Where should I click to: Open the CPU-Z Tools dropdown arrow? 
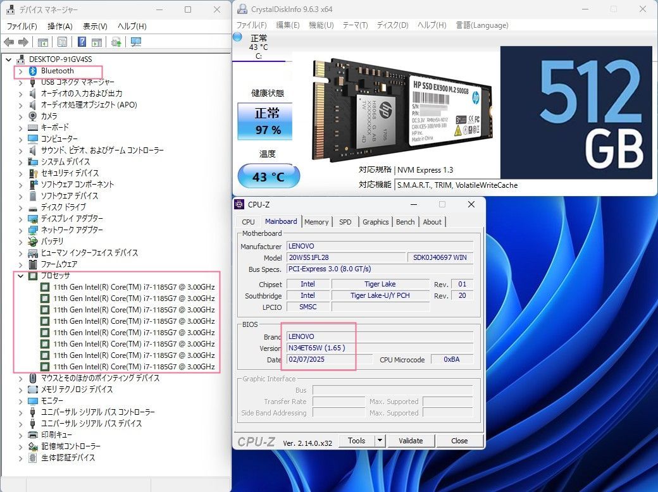coord(380,440)
